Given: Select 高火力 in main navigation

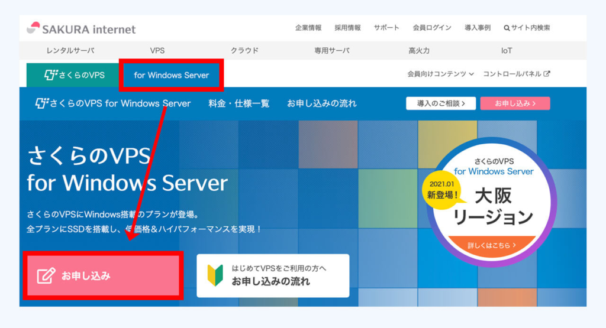Looking at the screenshot, I should coord(419,51).
